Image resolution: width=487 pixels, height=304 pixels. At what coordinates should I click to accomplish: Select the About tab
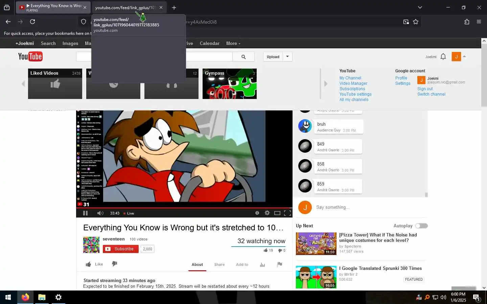point(197,264)
